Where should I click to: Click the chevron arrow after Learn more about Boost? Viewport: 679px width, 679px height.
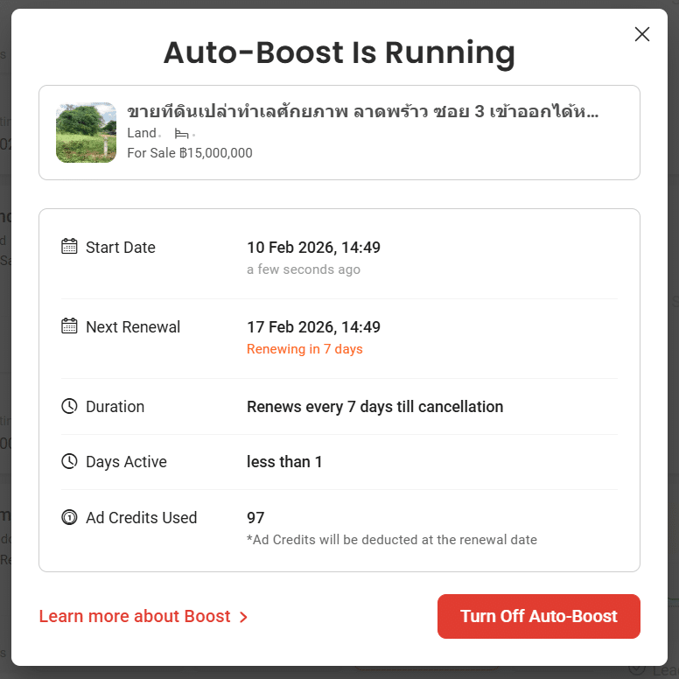click(x=244, y=617)
